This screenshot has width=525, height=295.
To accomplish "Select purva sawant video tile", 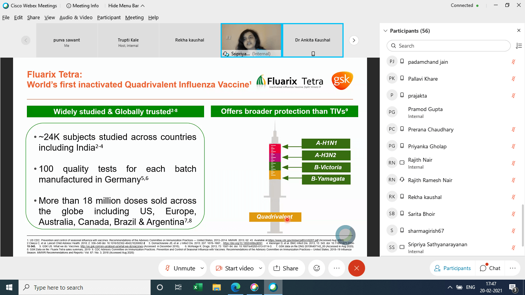I will 67,40.
